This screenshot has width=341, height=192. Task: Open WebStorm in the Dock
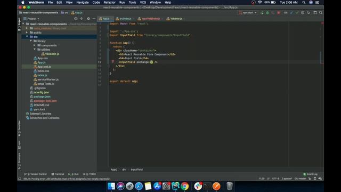tap(175, 186)
